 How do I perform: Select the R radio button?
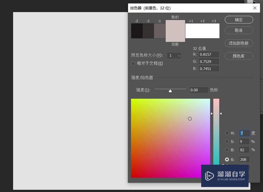click(x=227, y=159)
